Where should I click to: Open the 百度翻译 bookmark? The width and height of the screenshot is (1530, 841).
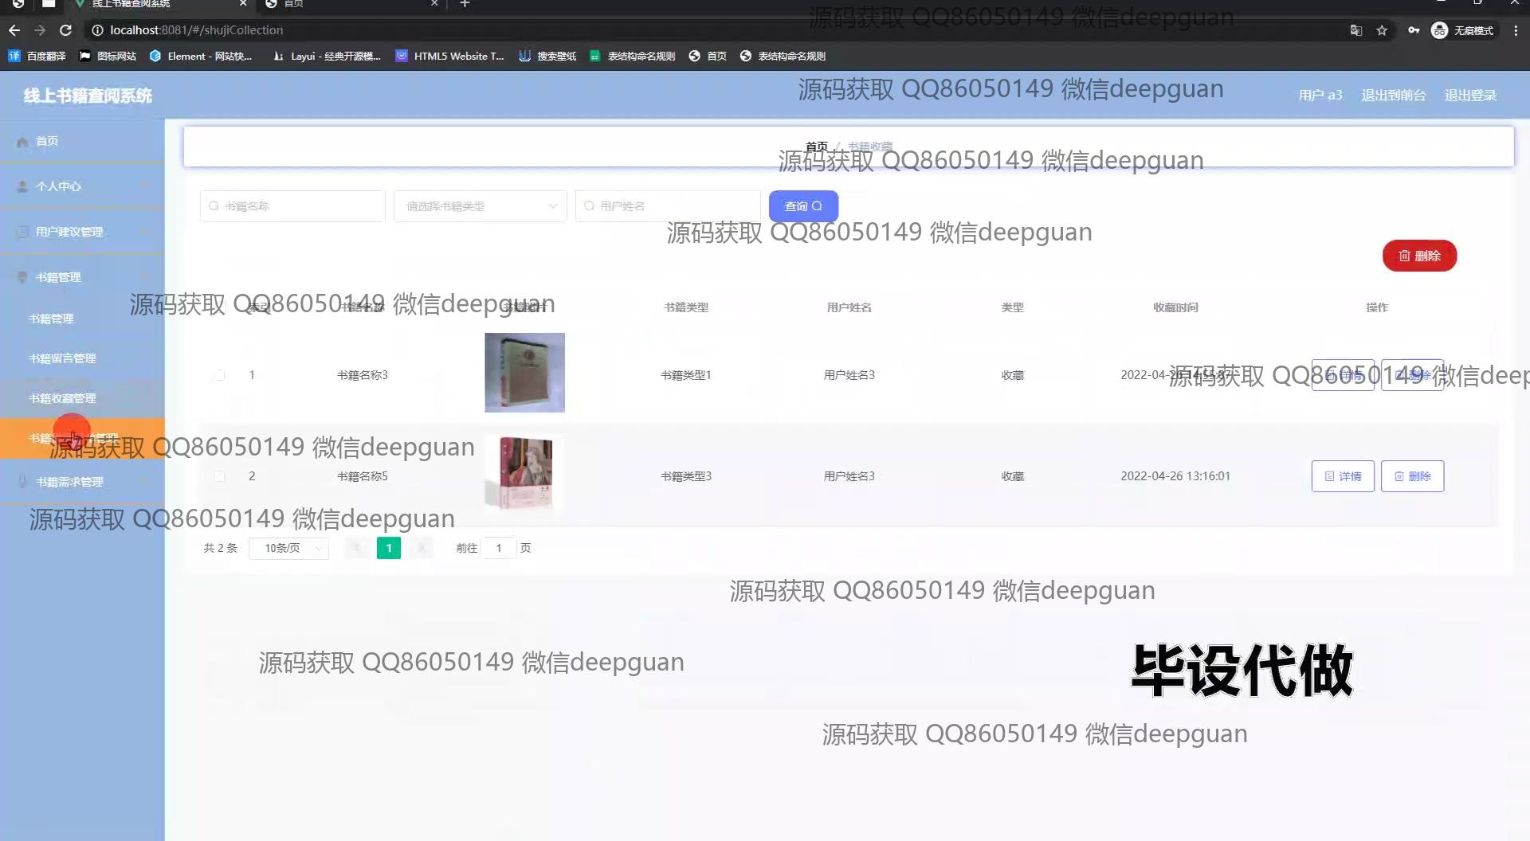tap(37, 56)
